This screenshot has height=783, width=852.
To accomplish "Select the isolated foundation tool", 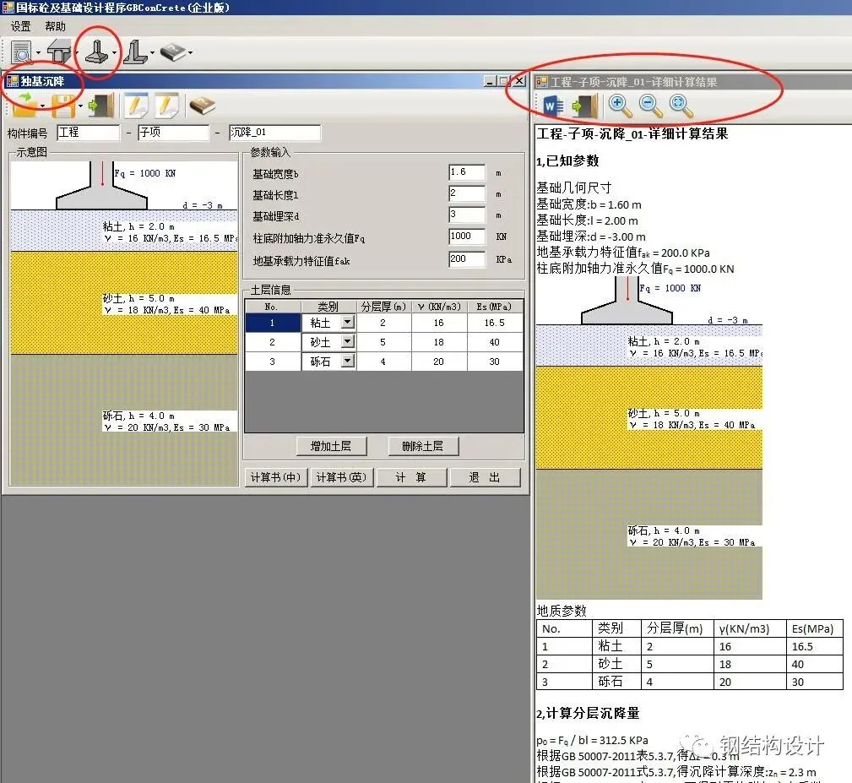I will click(97, 52).
